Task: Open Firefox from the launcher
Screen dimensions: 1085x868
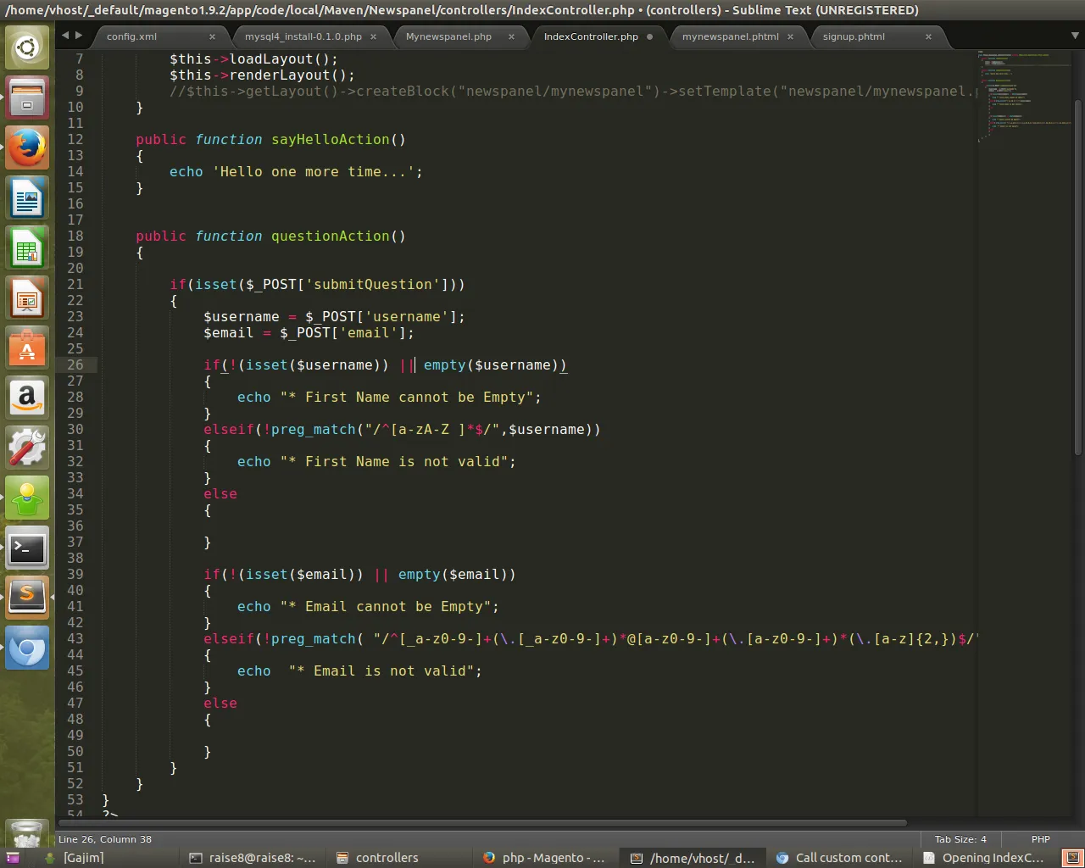Action: (x=27, y=148)
